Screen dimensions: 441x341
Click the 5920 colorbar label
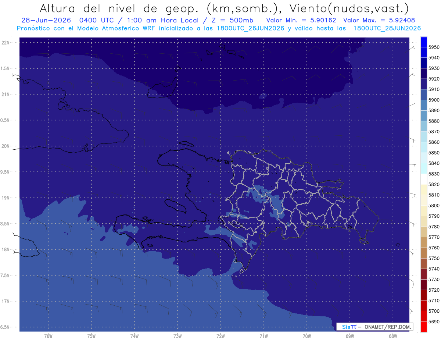click(x=434, y=79)
